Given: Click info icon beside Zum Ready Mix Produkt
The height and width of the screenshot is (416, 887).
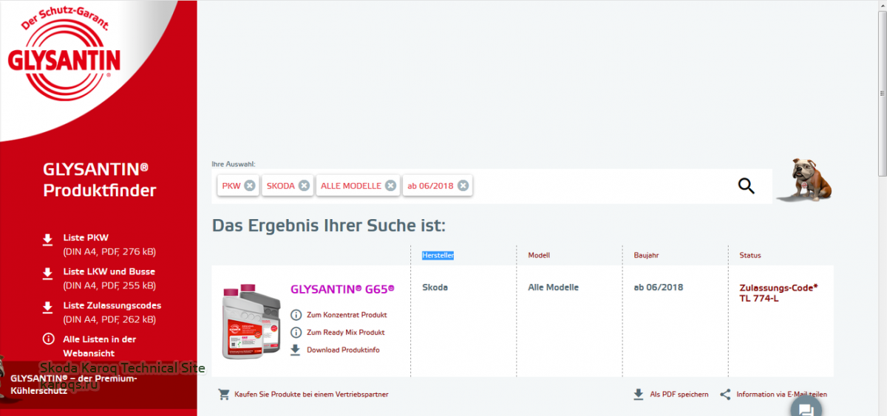Looking at the screenshot, I should tap(296, 333).
